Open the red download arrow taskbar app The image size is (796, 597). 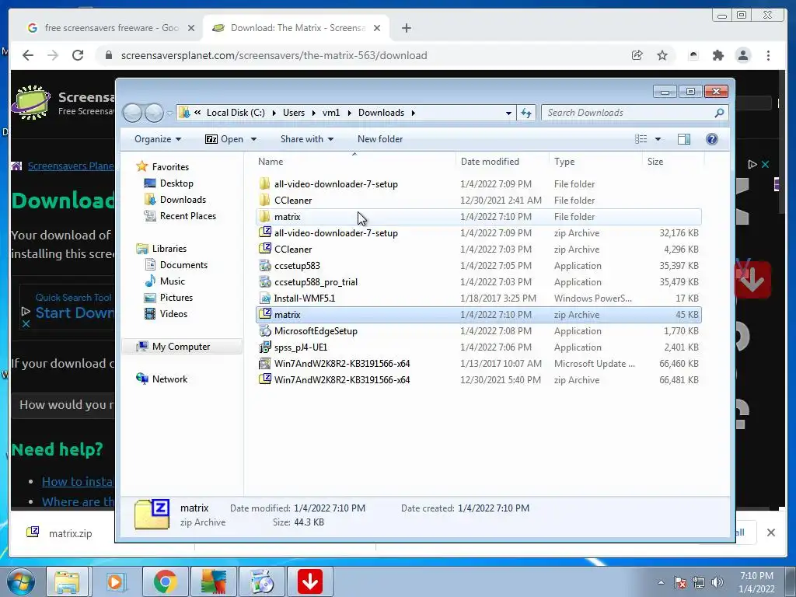pos(310,581)
